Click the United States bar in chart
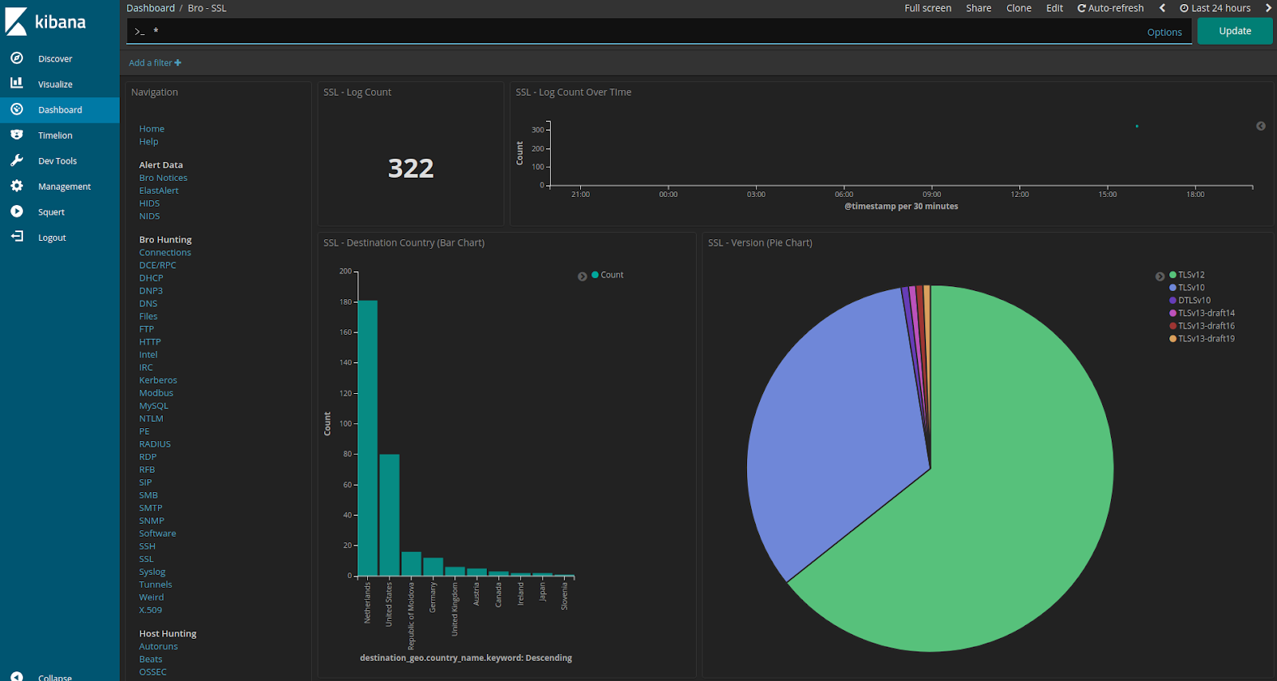The width and height of the screenshot is (1277, 681). pos(389,515)
